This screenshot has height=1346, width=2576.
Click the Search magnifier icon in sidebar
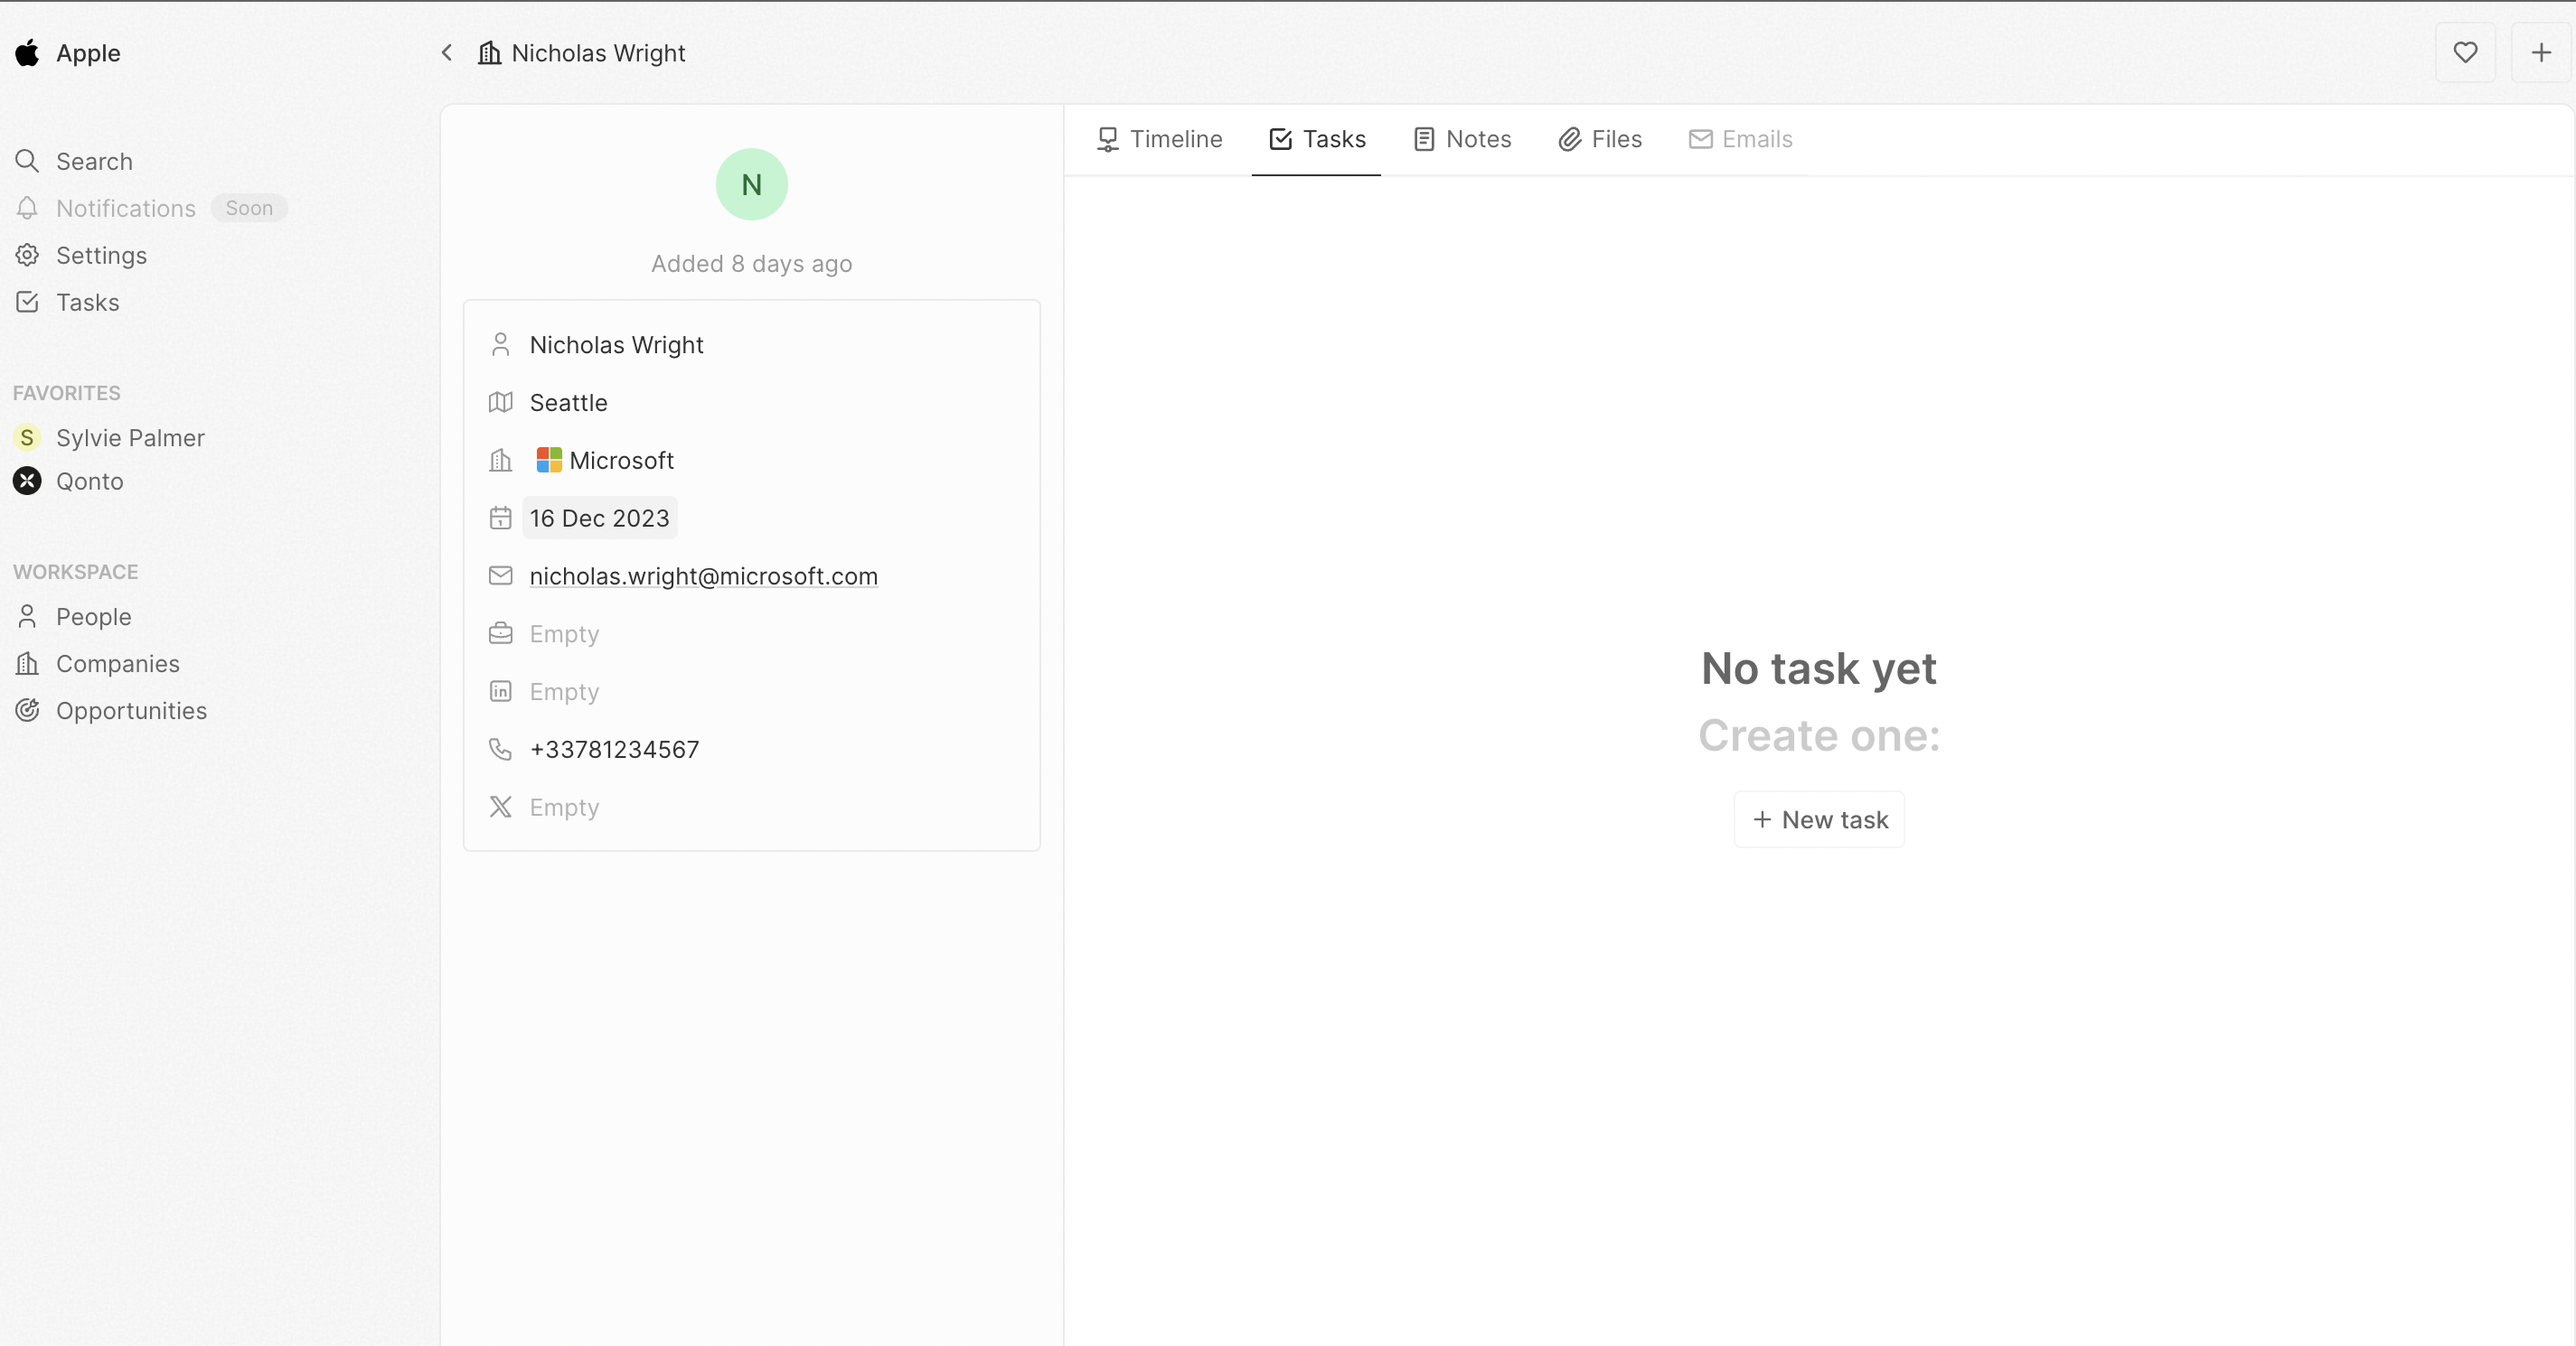tap(27, 161)
